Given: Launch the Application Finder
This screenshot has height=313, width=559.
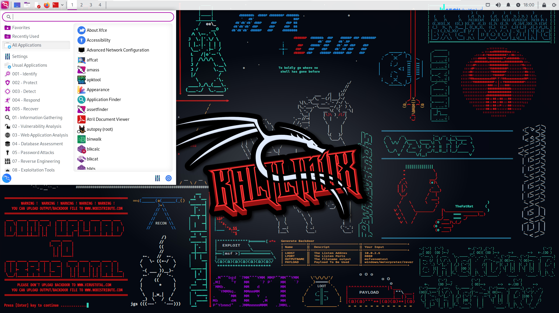Looking at the screenshot, I should coord(104,100).
